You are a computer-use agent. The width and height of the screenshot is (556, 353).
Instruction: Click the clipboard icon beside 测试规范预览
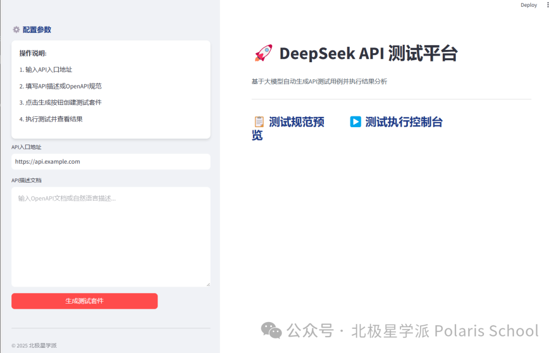259,122
